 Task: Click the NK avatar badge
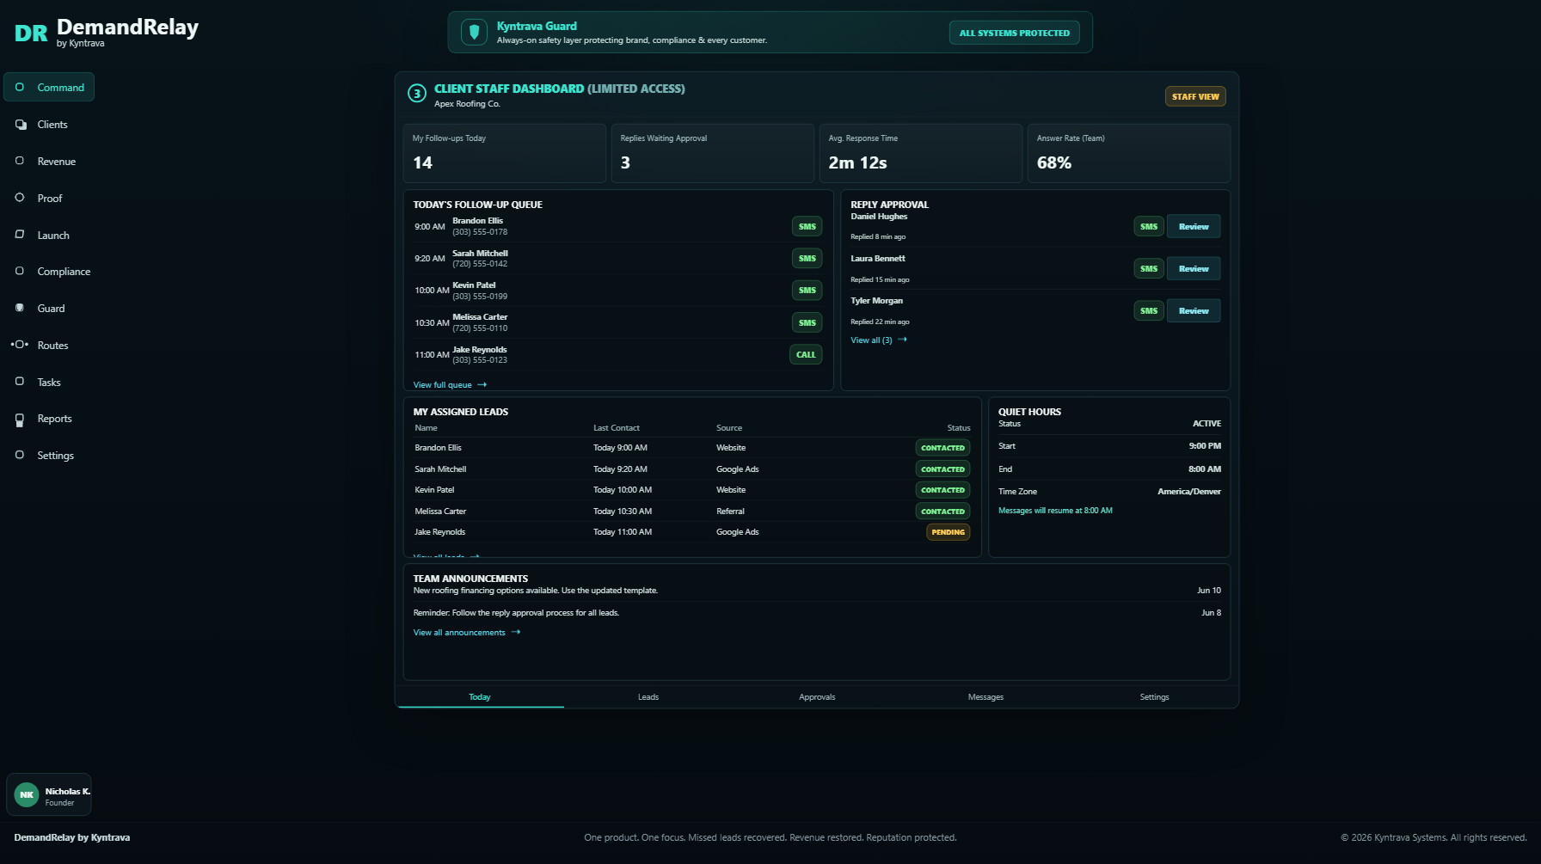27,795
